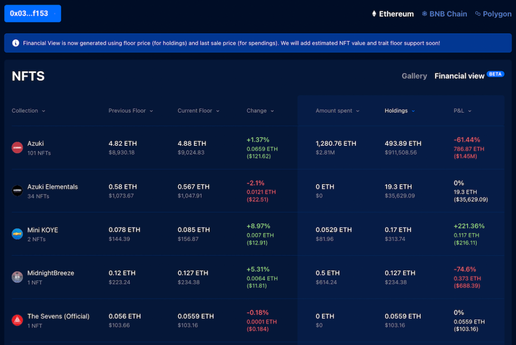
Task: Click Azuki Elementals current floor '0.567 ETH'
Action: [193, 187]
